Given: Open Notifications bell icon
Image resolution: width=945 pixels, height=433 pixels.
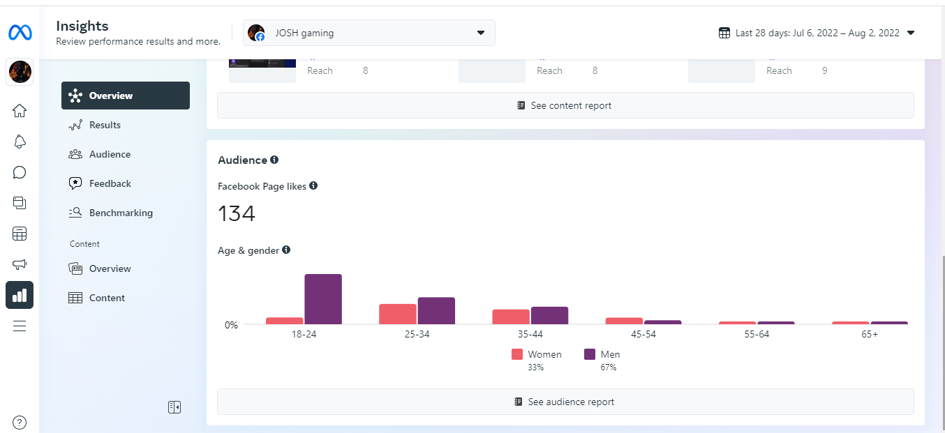Looking at the screenshot, I should pyautogui.click(x=20, y=142).
